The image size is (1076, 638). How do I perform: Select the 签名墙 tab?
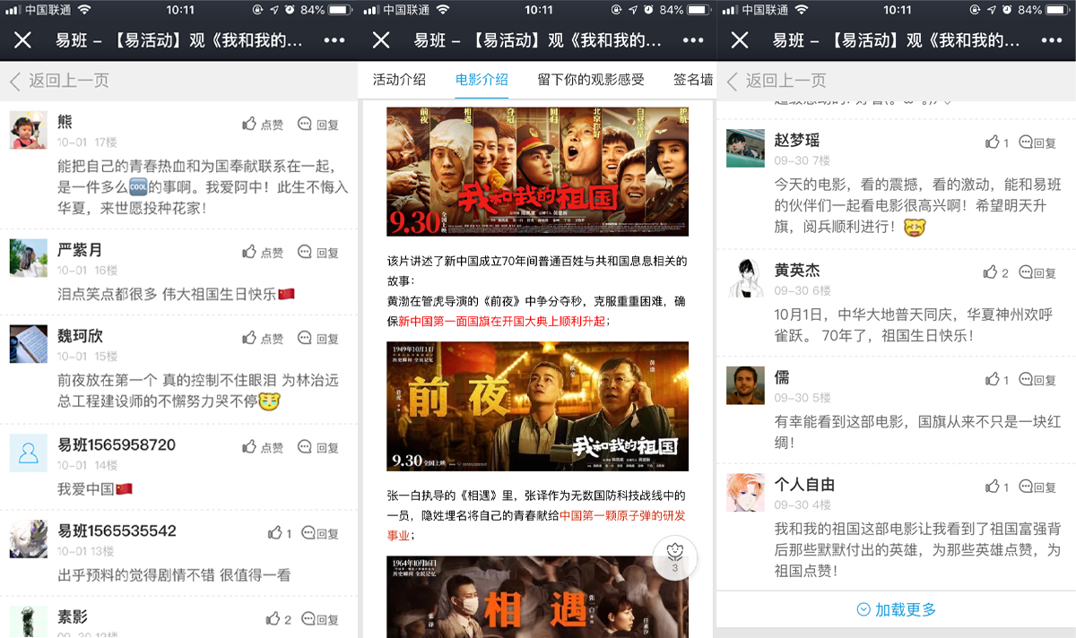pos(693,80)
